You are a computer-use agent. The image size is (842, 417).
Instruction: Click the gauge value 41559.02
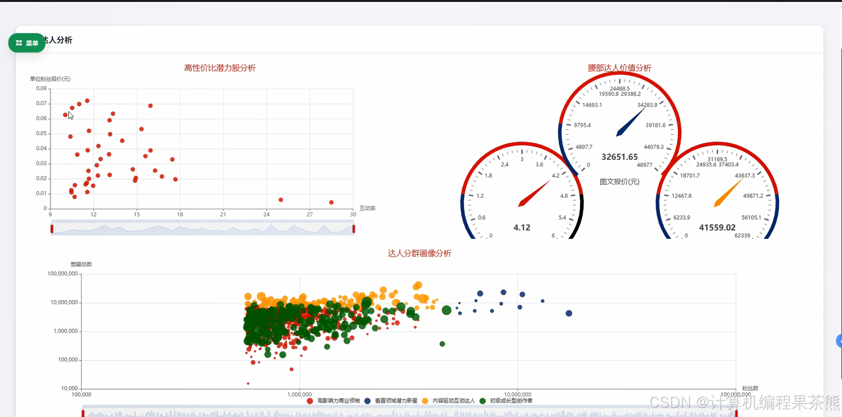coord(717,227)
